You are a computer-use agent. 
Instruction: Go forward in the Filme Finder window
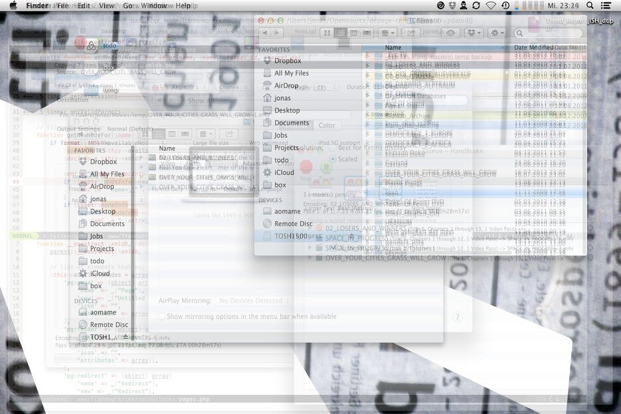click(277, 33)
